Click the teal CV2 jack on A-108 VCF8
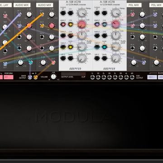Screen dimensions: 163x163 pyautogui.click(x=105, y=24)
